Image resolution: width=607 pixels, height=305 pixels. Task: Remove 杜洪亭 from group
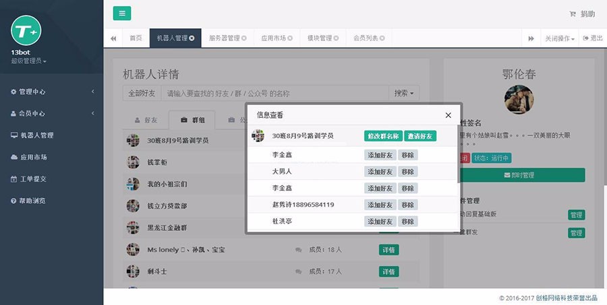(408, 222)
